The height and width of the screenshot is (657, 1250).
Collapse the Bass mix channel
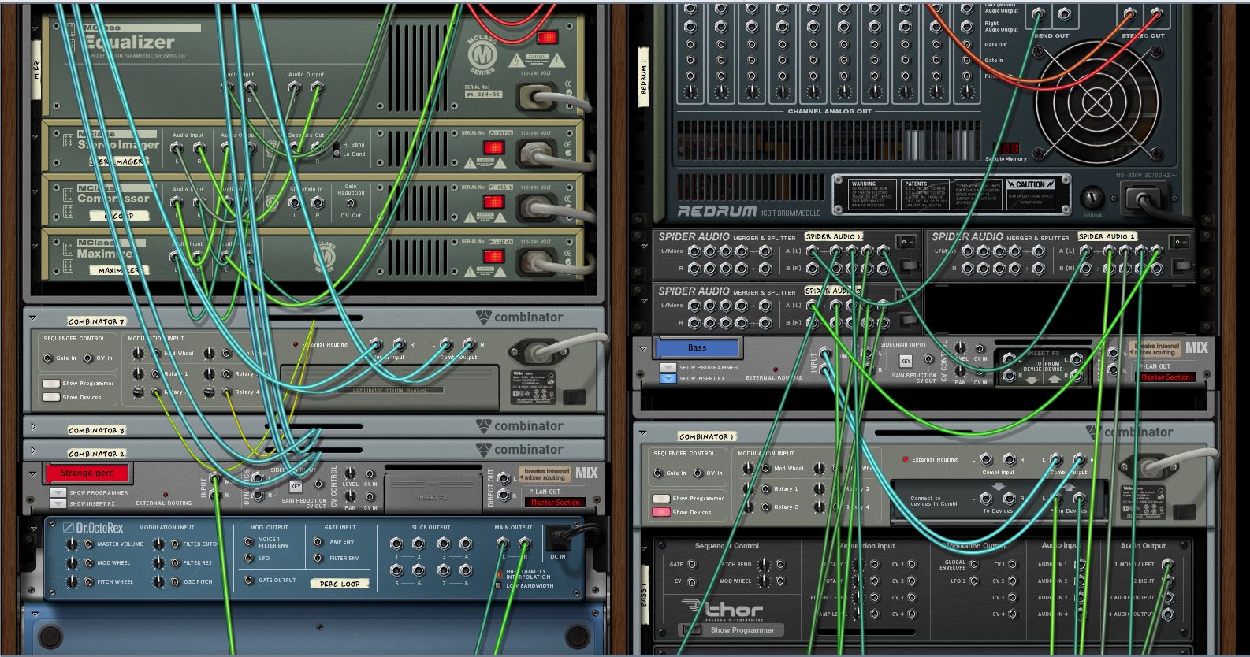(643, 347)
